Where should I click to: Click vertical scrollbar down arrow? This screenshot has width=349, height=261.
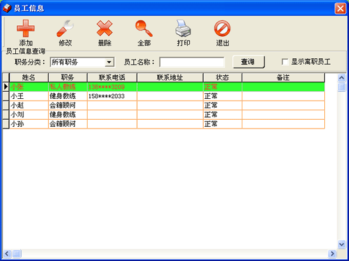tap(341, 244)
